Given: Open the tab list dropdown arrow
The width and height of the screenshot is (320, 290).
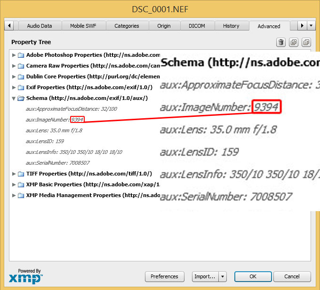Looking at the screenshot, I should pyautogui.click(x=311, y=26).
